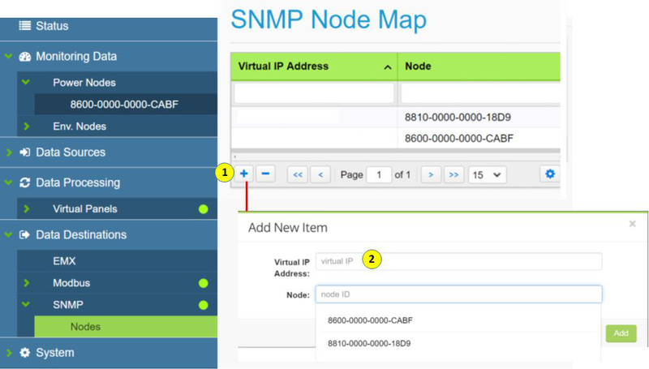The width and height of the screenshot is (649, 369).
Task: Jump to last page of table
Action: pos(453,174)
